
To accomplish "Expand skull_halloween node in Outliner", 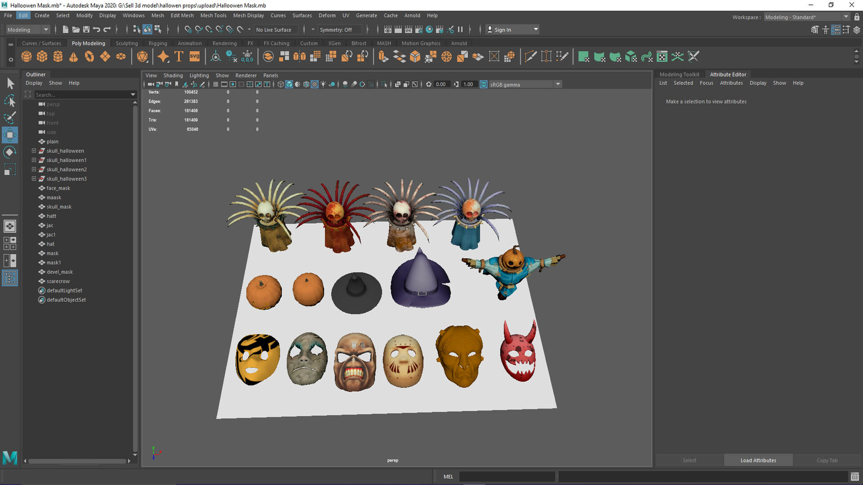I will click(x=34, y=151).
